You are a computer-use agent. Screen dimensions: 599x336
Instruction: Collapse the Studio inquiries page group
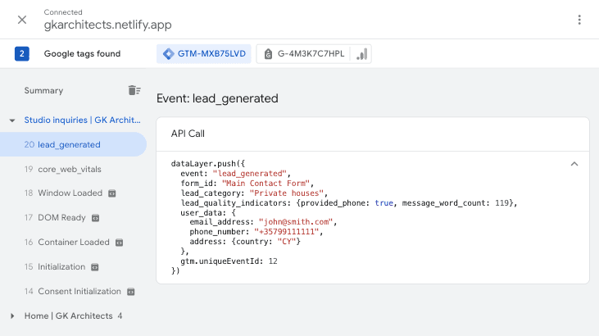[x=12, y=120]
